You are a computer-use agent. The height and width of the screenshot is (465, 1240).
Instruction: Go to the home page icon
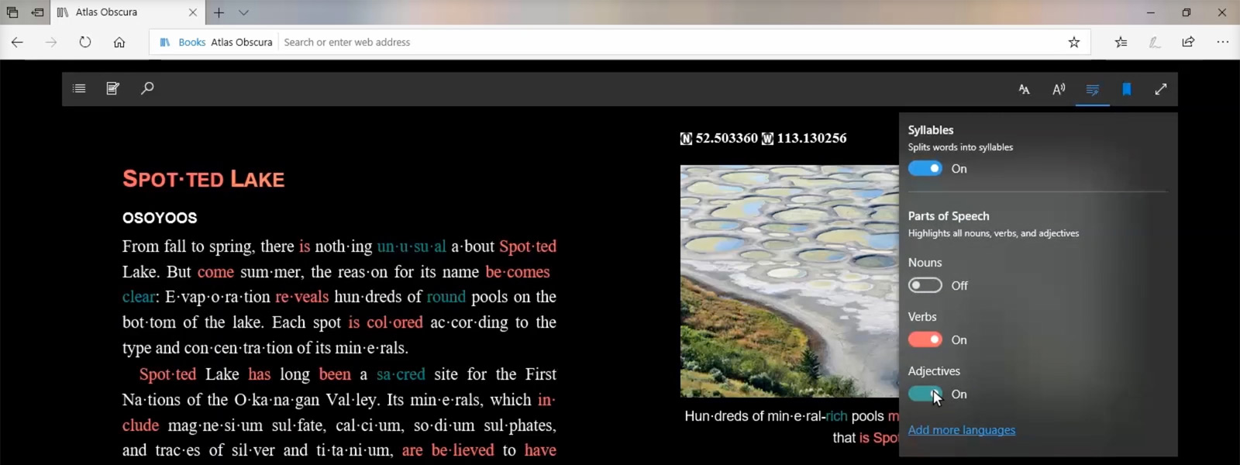click(119, 43)
